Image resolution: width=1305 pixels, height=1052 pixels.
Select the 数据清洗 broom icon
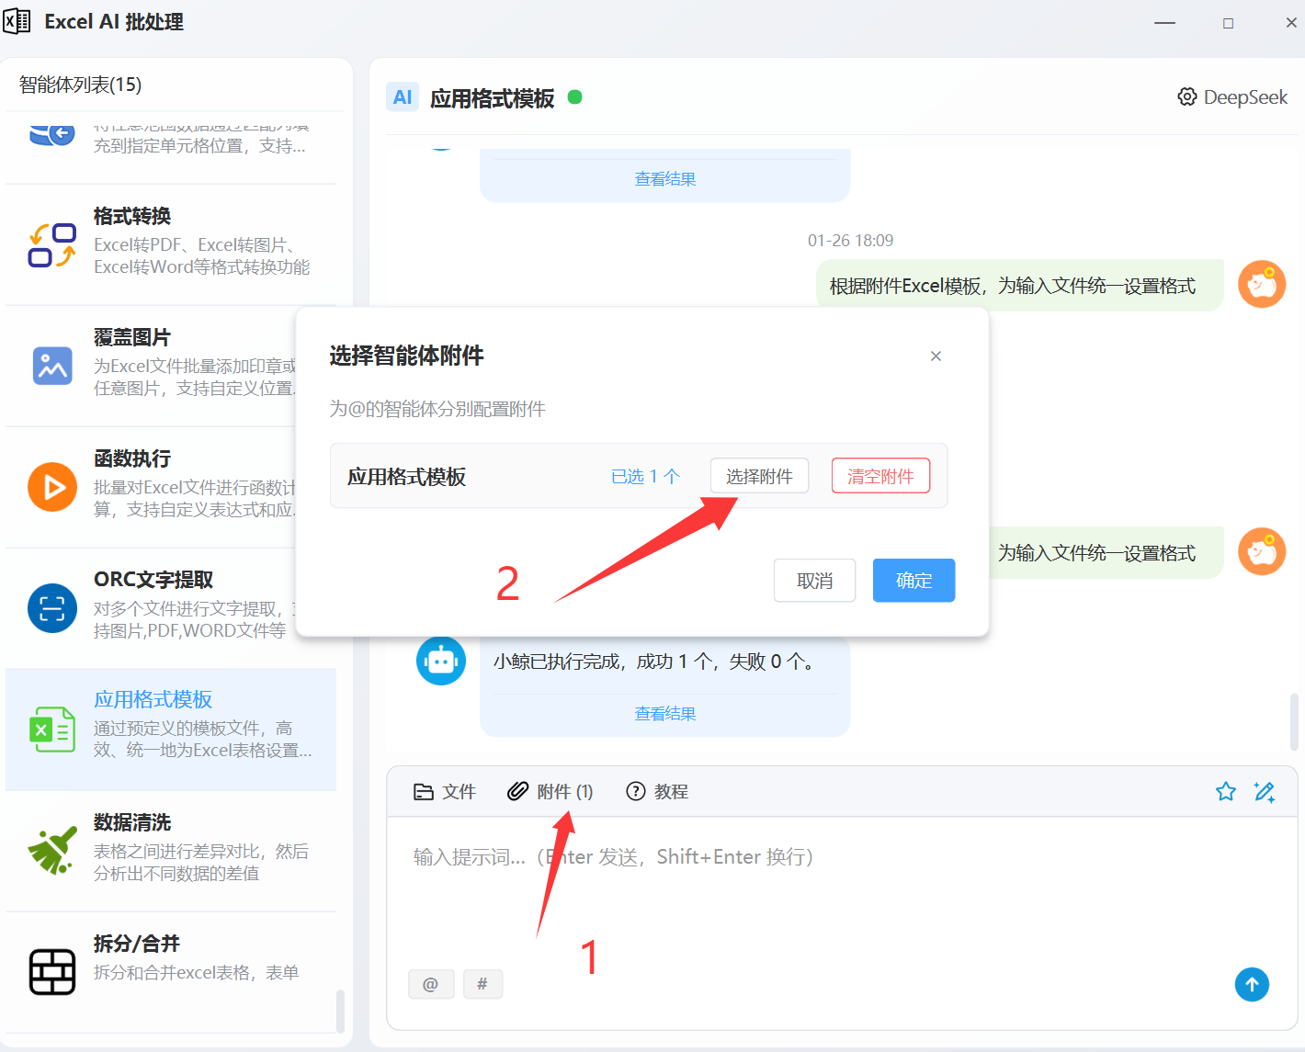52,850
